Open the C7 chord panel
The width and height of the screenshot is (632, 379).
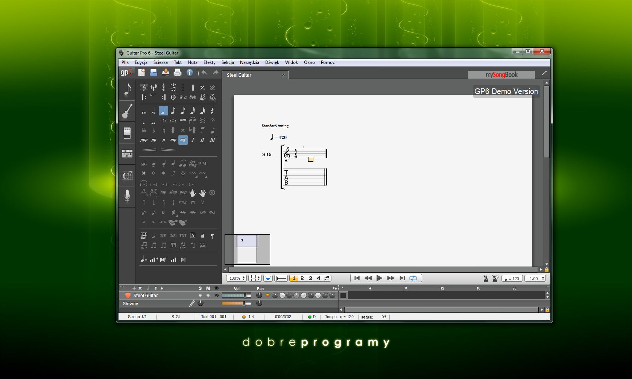pyautogui.click(x=127, y=175)
